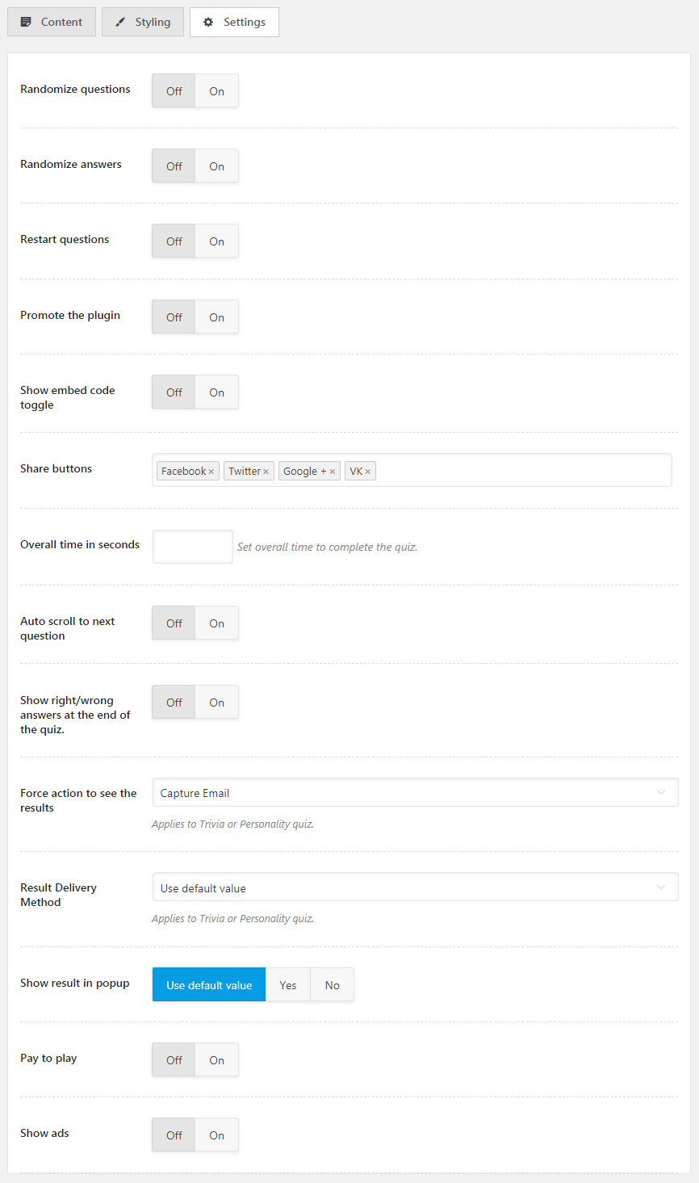
Task: Open the Force action to see results dropdown
Action: tap(415, 792)
